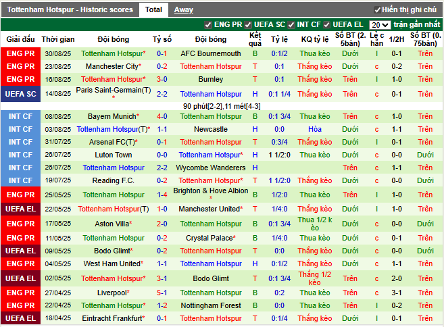This screenshot has height=327, width=444.
Task: Click 0-2 score in 09/05/25 Bodo Glimt row
Action: coord(162,251)
